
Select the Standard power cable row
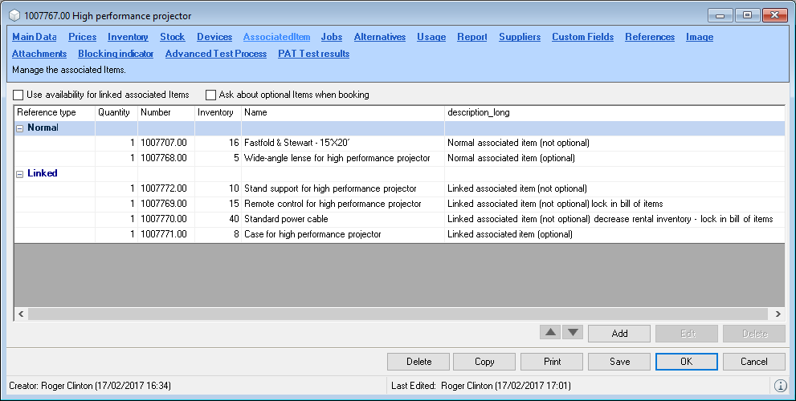tap(286, 219)
